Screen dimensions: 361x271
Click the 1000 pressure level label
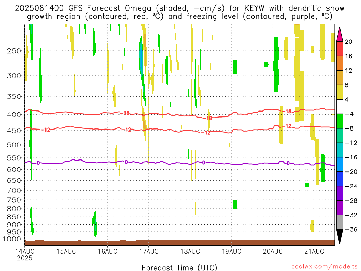pyautogui.click(x=12, y=239)
